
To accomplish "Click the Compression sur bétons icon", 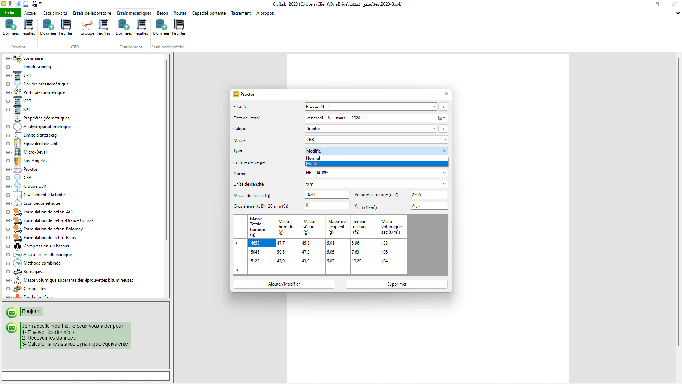I will point(17,246).
